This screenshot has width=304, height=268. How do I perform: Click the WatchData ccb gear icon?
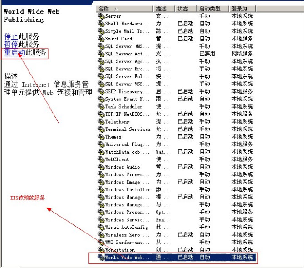[x=101, y=152]
